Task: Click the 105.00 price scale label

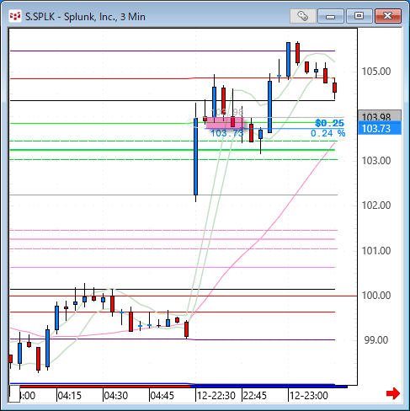Action: 376,72
